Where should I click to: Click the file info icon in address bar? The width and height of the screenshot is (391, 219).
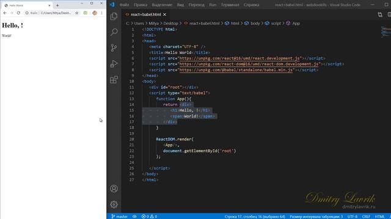pyautogui.click(x=27, y=13)
